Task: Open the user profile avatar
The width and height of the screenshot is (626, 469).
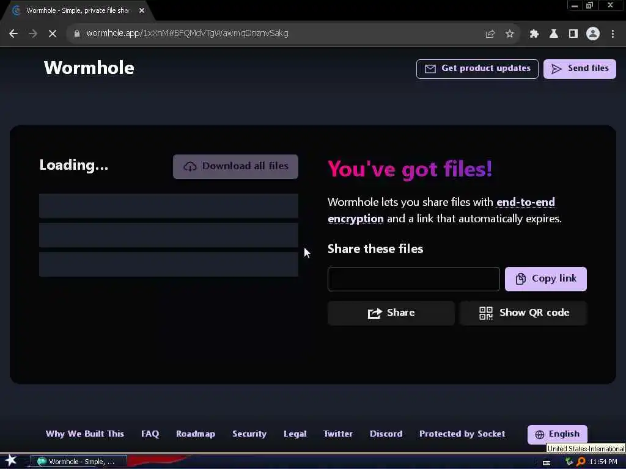Action: 593,34
